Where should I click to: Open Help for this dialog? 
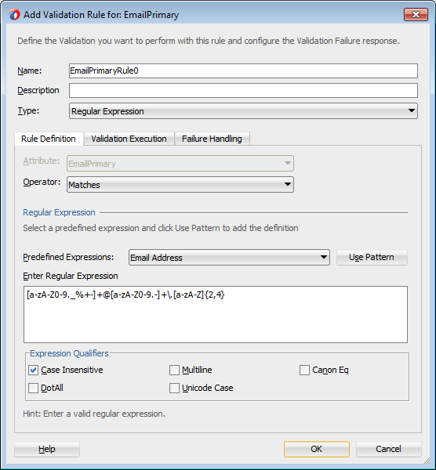47,449
